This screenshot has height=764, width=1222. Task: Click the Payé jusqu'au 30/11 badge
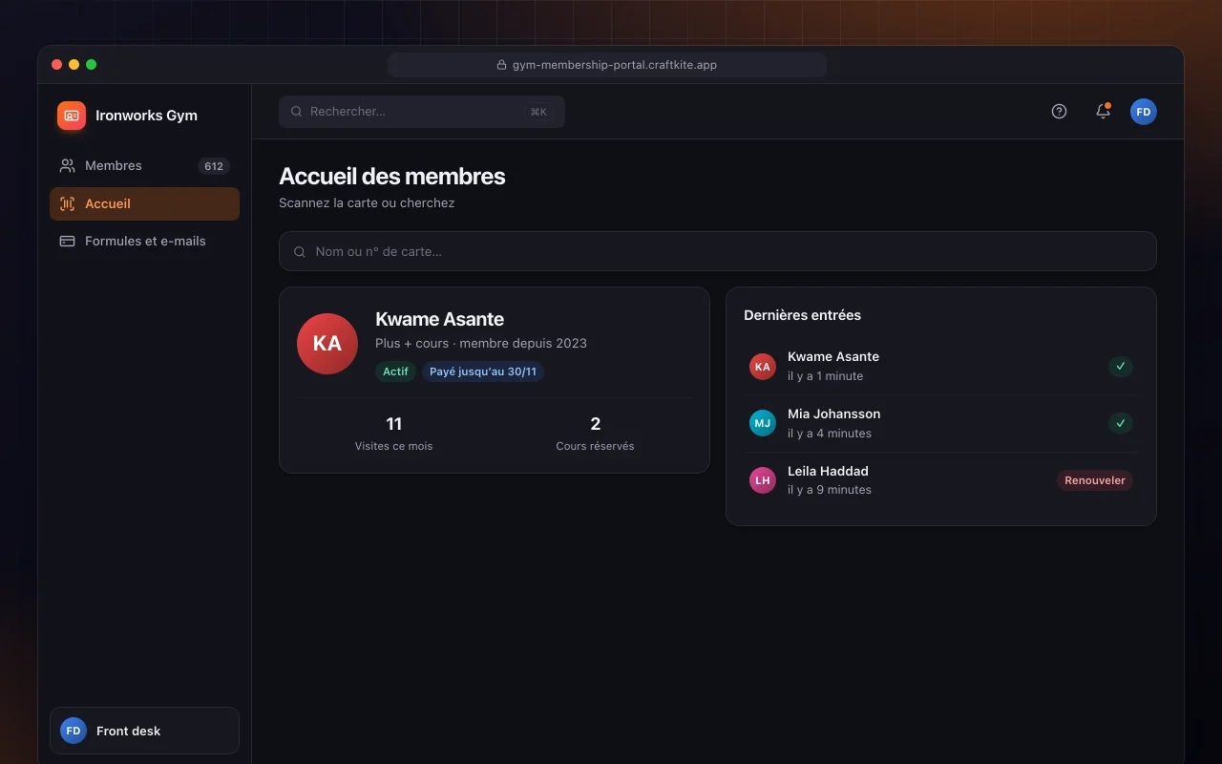click(x=483, y=371)
